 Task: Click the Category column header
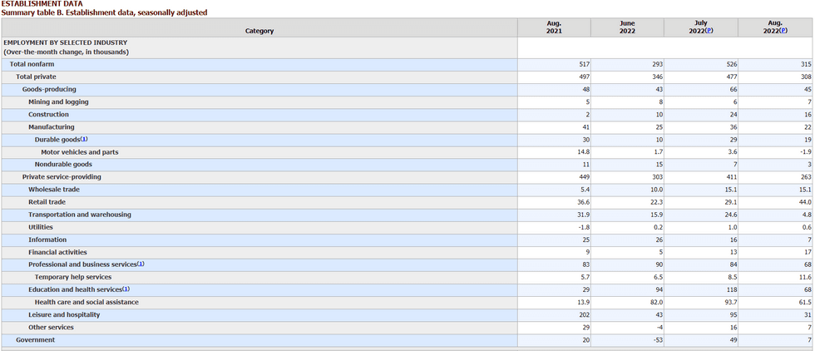point(259,31)
